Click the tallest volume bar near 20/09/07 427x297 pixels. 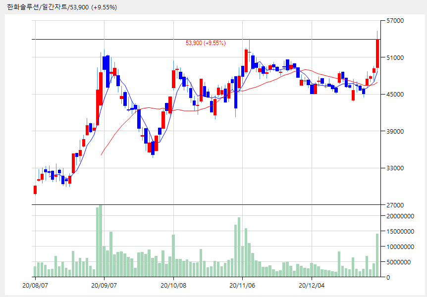[x=101, y=241]
